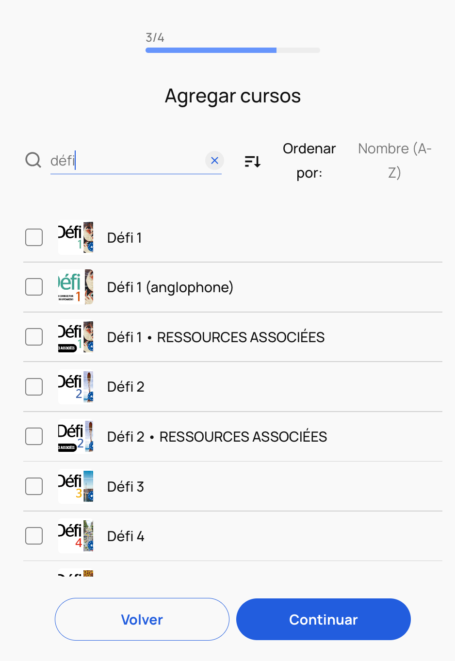This screenshot has height=661, width=455.
Task: Tick the Défi 1 RESSOURCES ASSOCIÉES checkbox
Action: [34, 337]
